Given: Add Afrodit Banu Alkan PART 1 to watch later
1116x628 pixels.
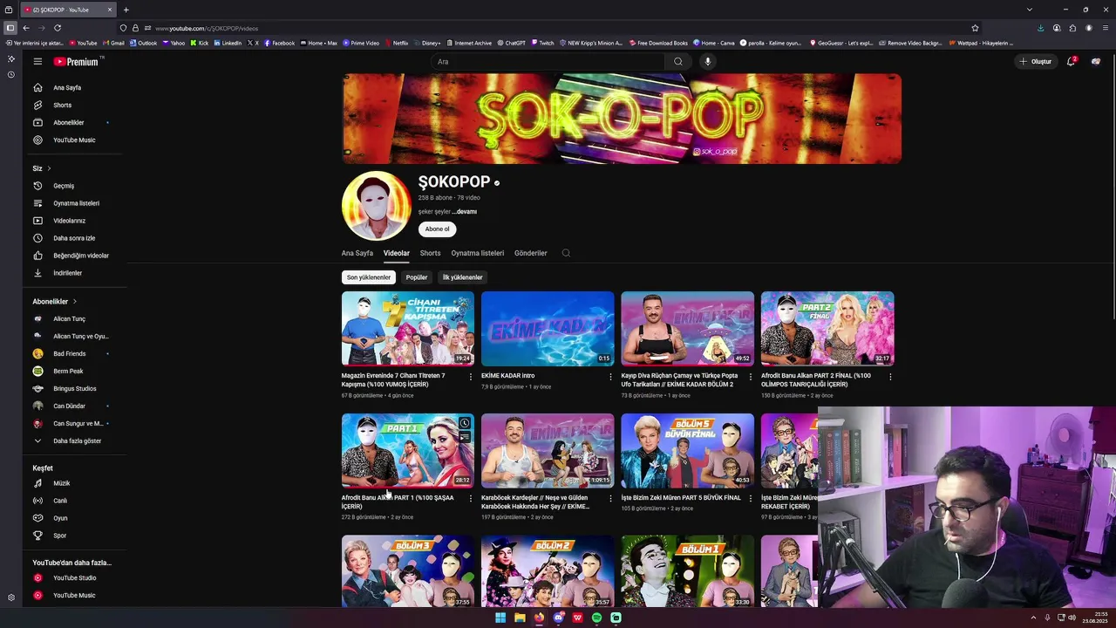Looking at the screenshot, I should pos(465,424).
